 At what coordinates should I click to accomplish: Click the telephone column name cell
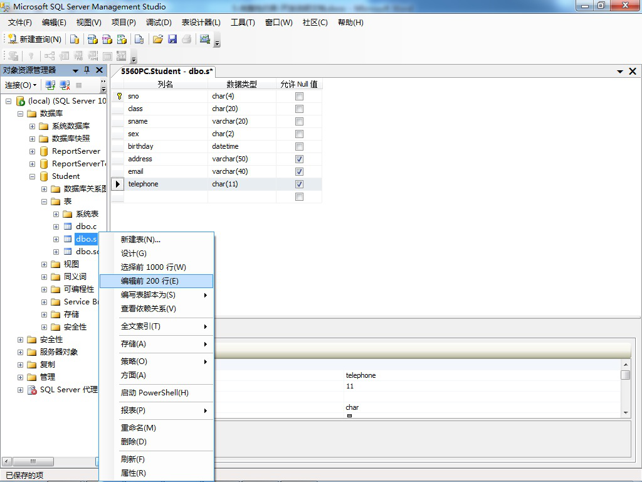pos(166,184)
